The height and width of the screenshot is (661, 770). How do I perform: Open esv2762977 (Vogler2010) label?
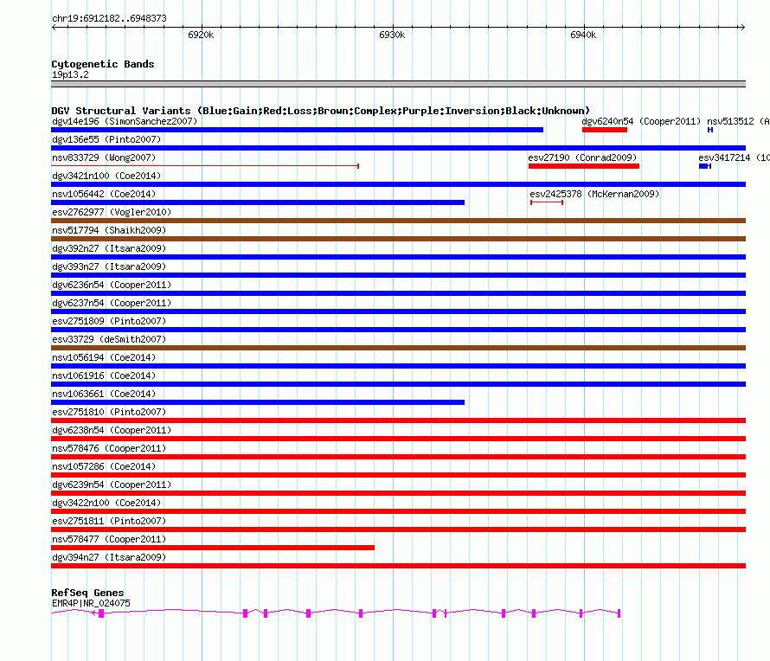[x=112, y=212]
